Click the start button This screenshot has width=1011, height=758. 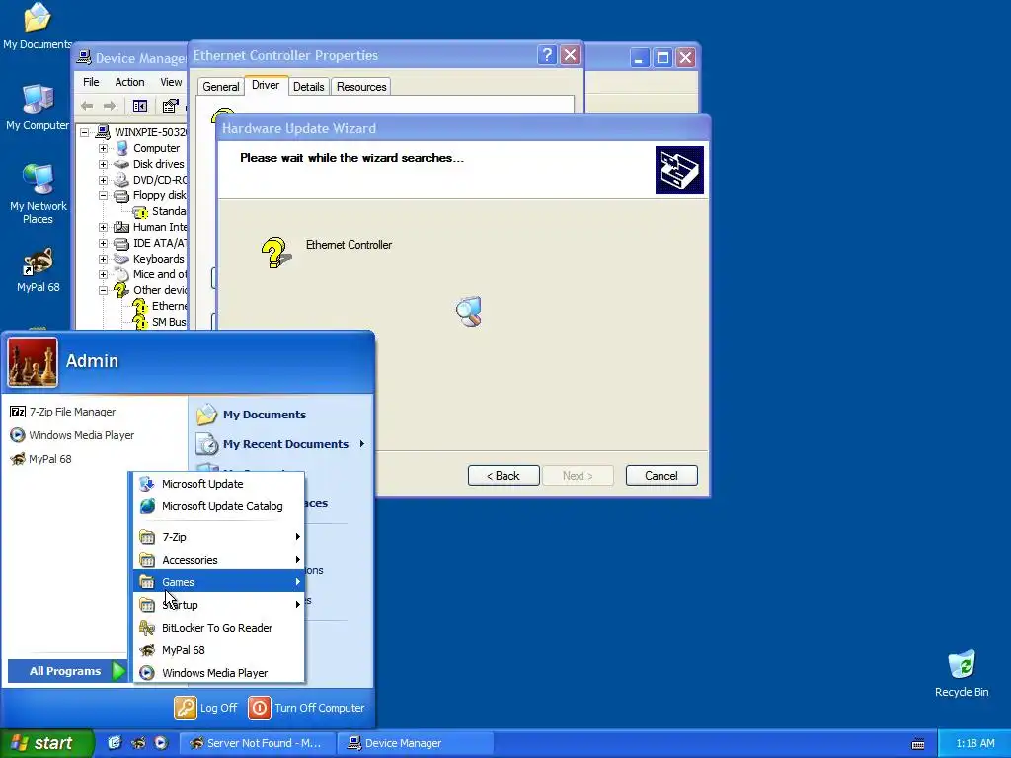click(x=46, y=743)
